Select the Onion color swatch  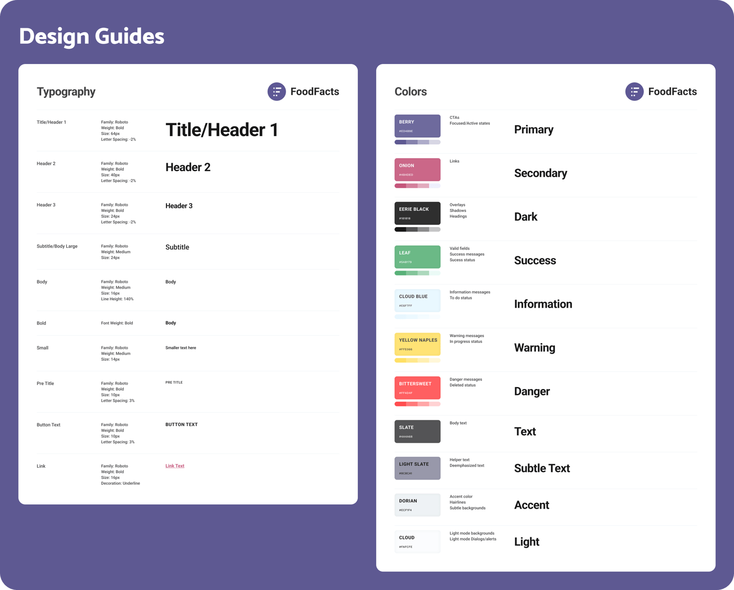pos(417,170)
